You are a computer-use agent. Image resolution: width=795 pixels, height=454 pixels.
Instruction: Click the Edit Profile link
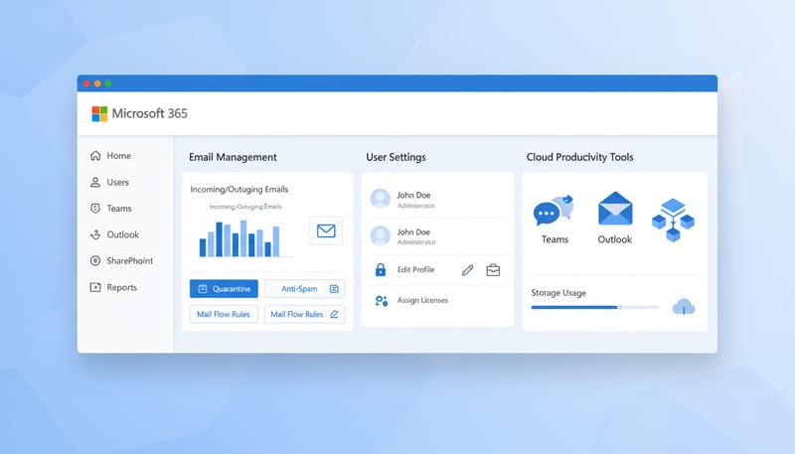[415, 269]
